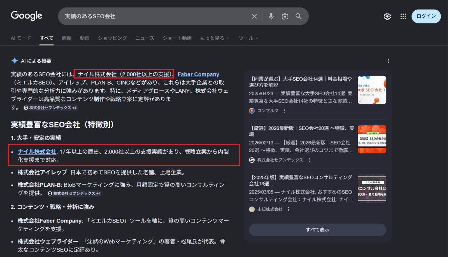Open the Faber Company link
Viewport: 449px width, 257px height.
(198, 74)
